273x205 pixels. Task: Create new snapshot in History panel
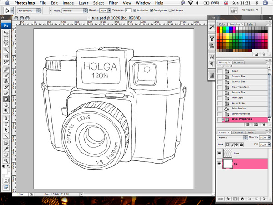tap(256, 124)
